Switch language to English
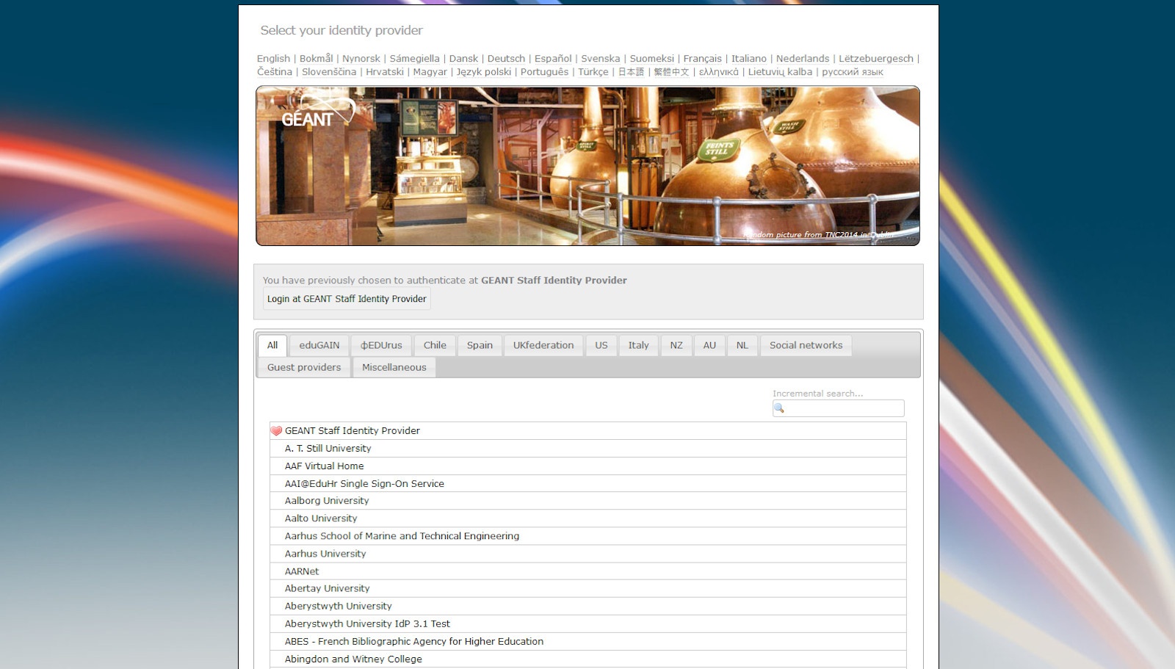The image size is (1175, 669). click(273, 59)
